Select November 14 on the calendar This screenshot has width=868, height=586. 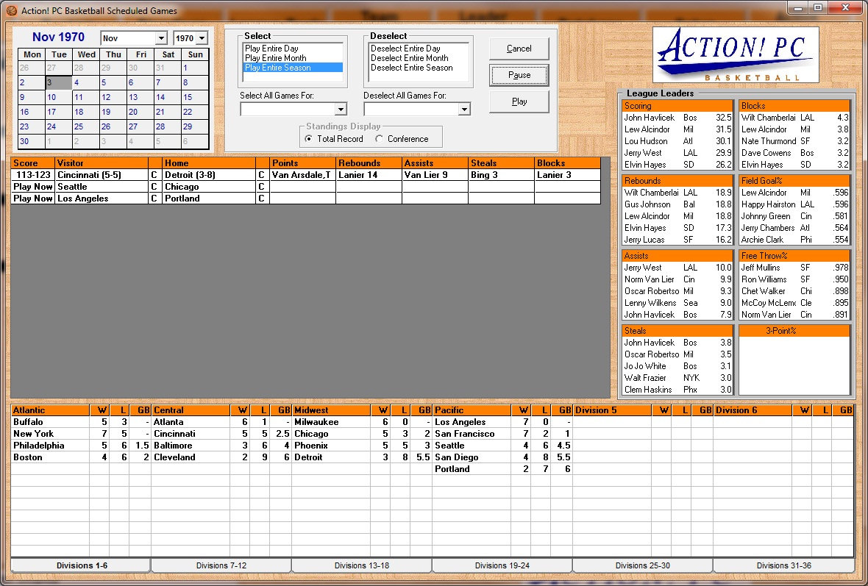coord(160,97)
